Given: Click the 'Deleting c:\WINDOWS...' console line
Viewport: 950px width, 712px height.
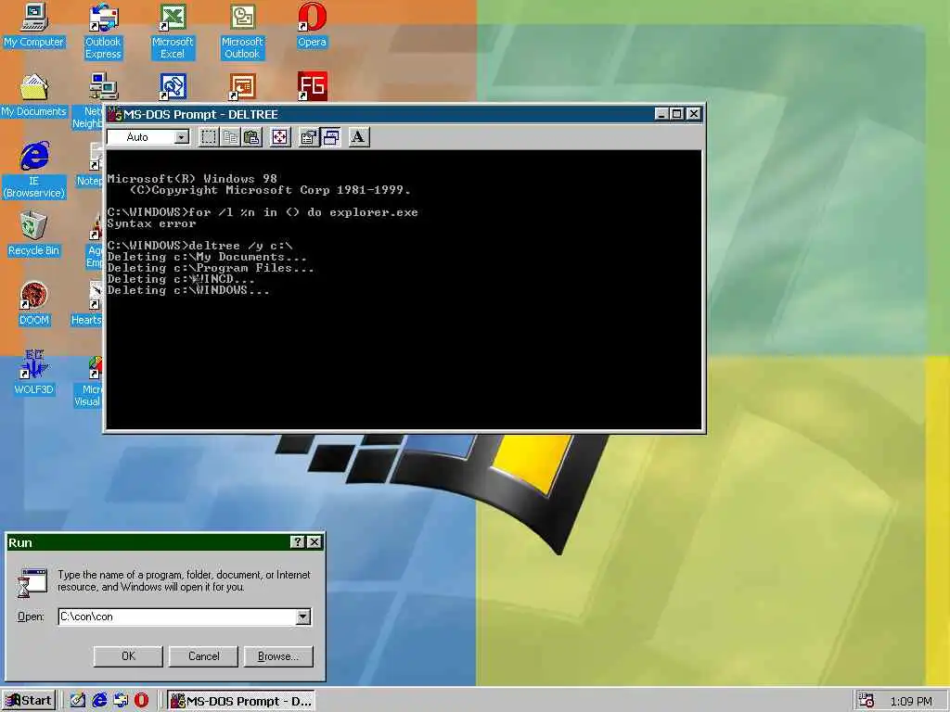Looking at the screenshot, I should click(188, 290).
